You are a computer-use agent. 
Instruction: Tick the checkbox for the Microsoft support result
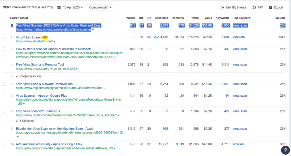5,49
